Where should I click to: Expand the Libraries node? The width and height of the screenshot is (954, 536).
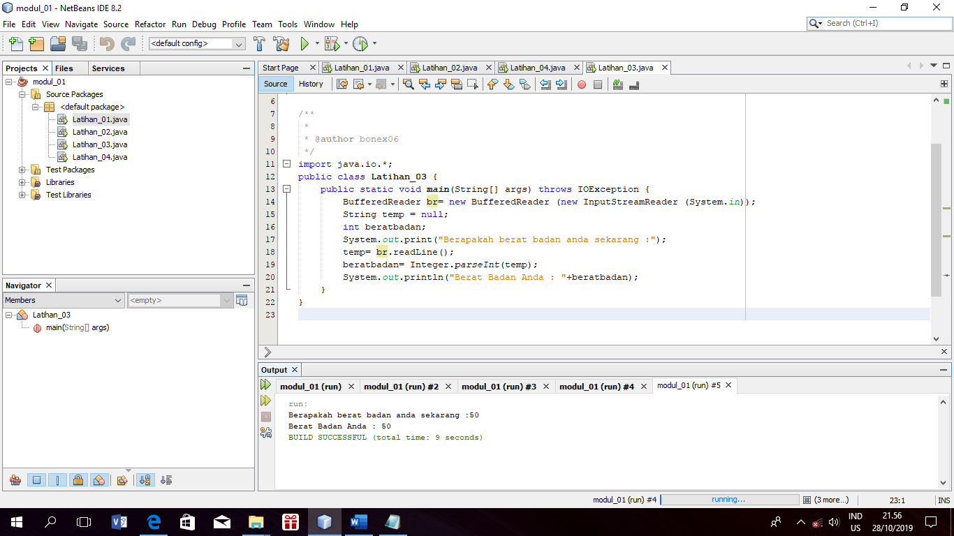coord(22,182)
